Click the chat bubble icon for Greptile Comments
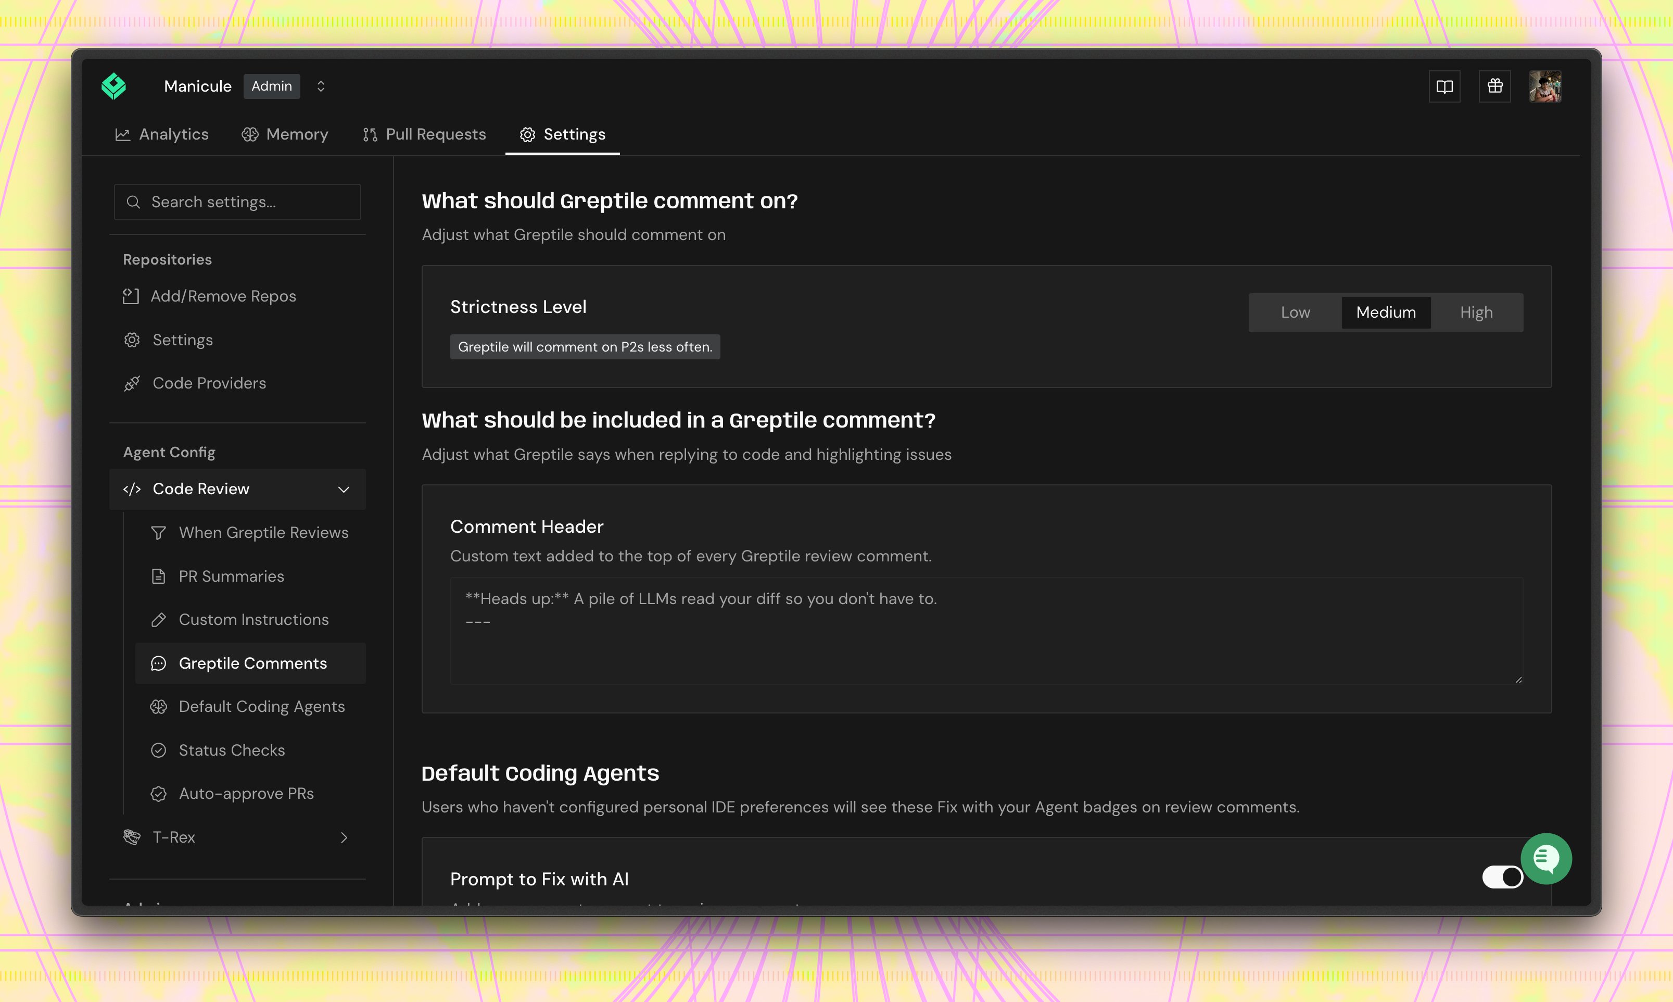The height and width of the screenshot is (1002, 1673). (x=159, y=663)
